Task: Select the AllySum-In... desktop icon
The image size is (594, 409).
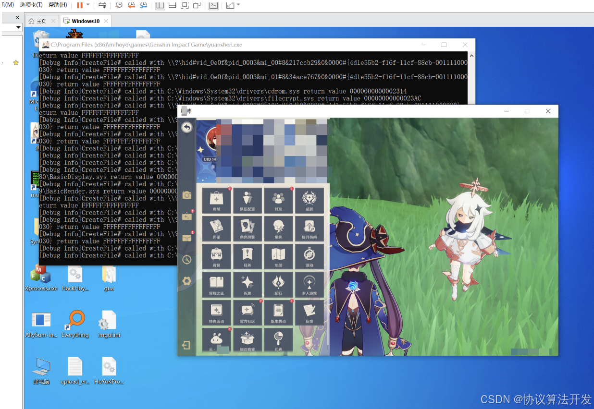Action: [41, 325]
